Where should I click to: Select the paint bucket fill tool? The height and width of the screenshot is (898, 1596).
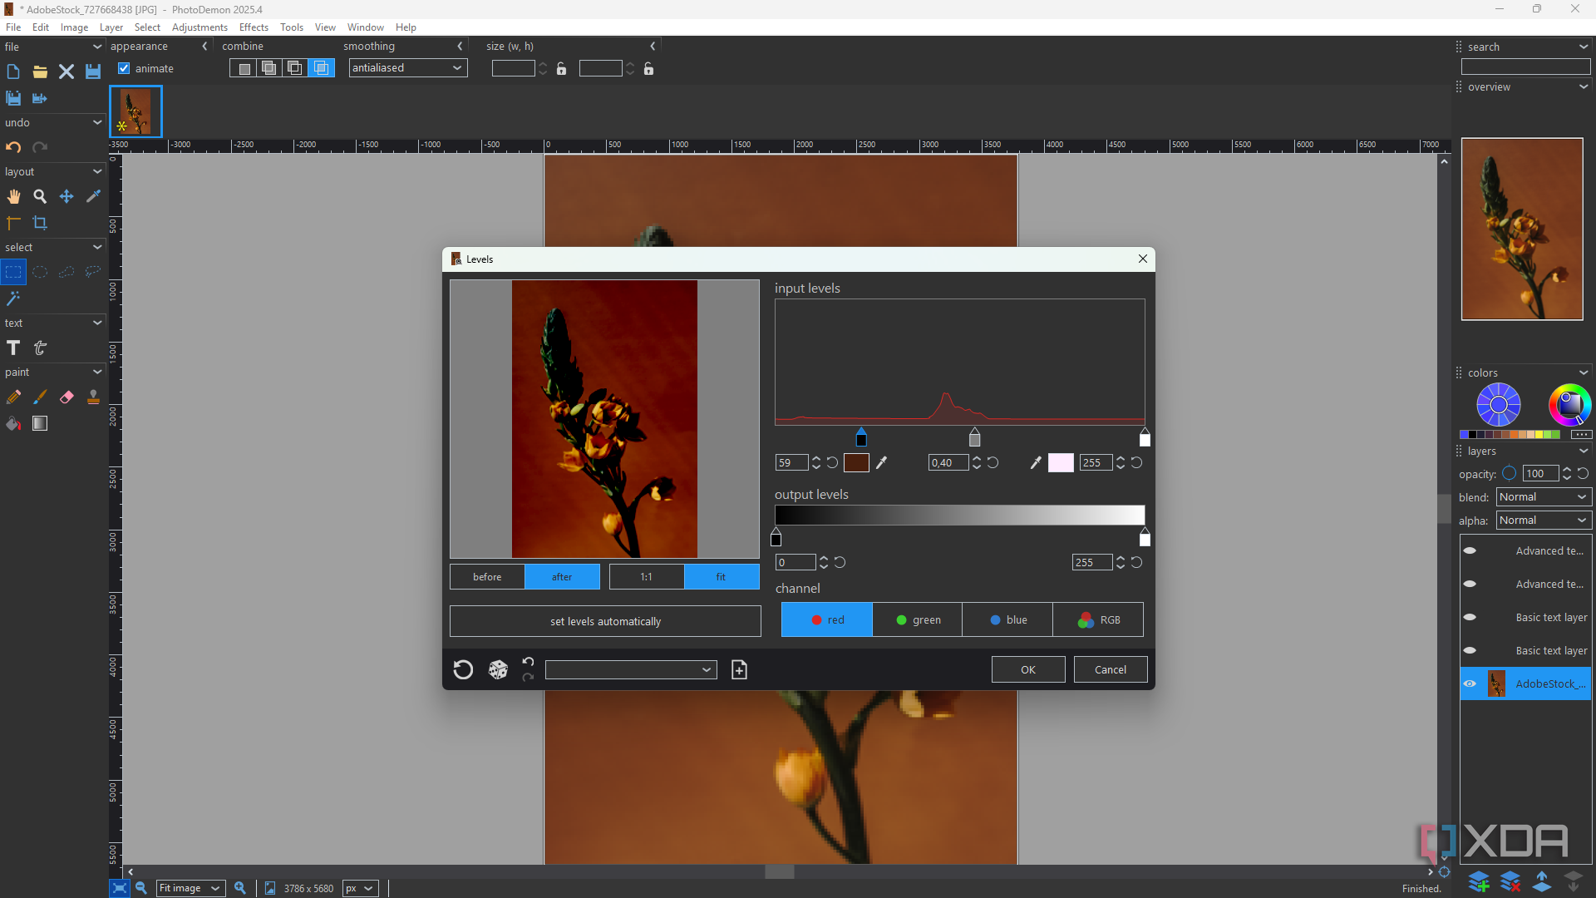point(13,424)
